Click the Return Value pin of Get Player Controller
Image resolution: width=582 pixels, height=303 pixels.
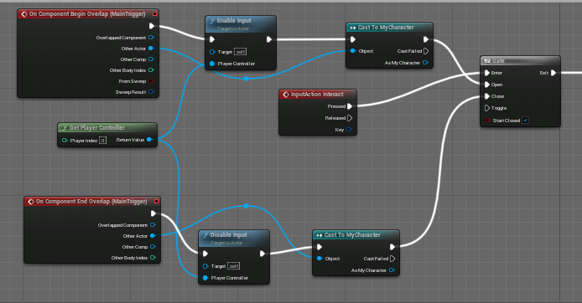[149, 140]
